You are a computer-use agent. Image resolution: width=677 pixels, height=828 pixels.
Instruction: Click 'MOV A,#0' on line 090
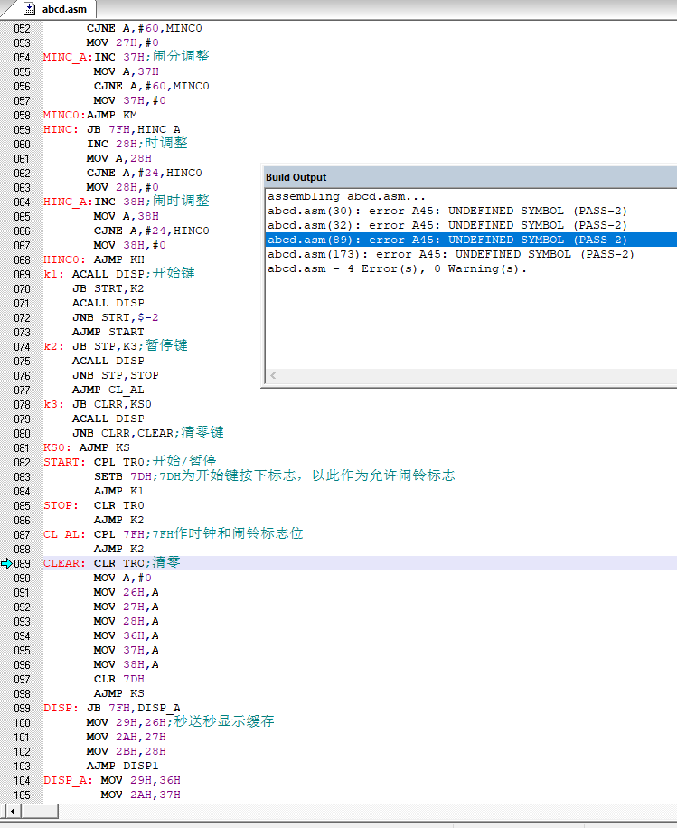click(123, 578)
